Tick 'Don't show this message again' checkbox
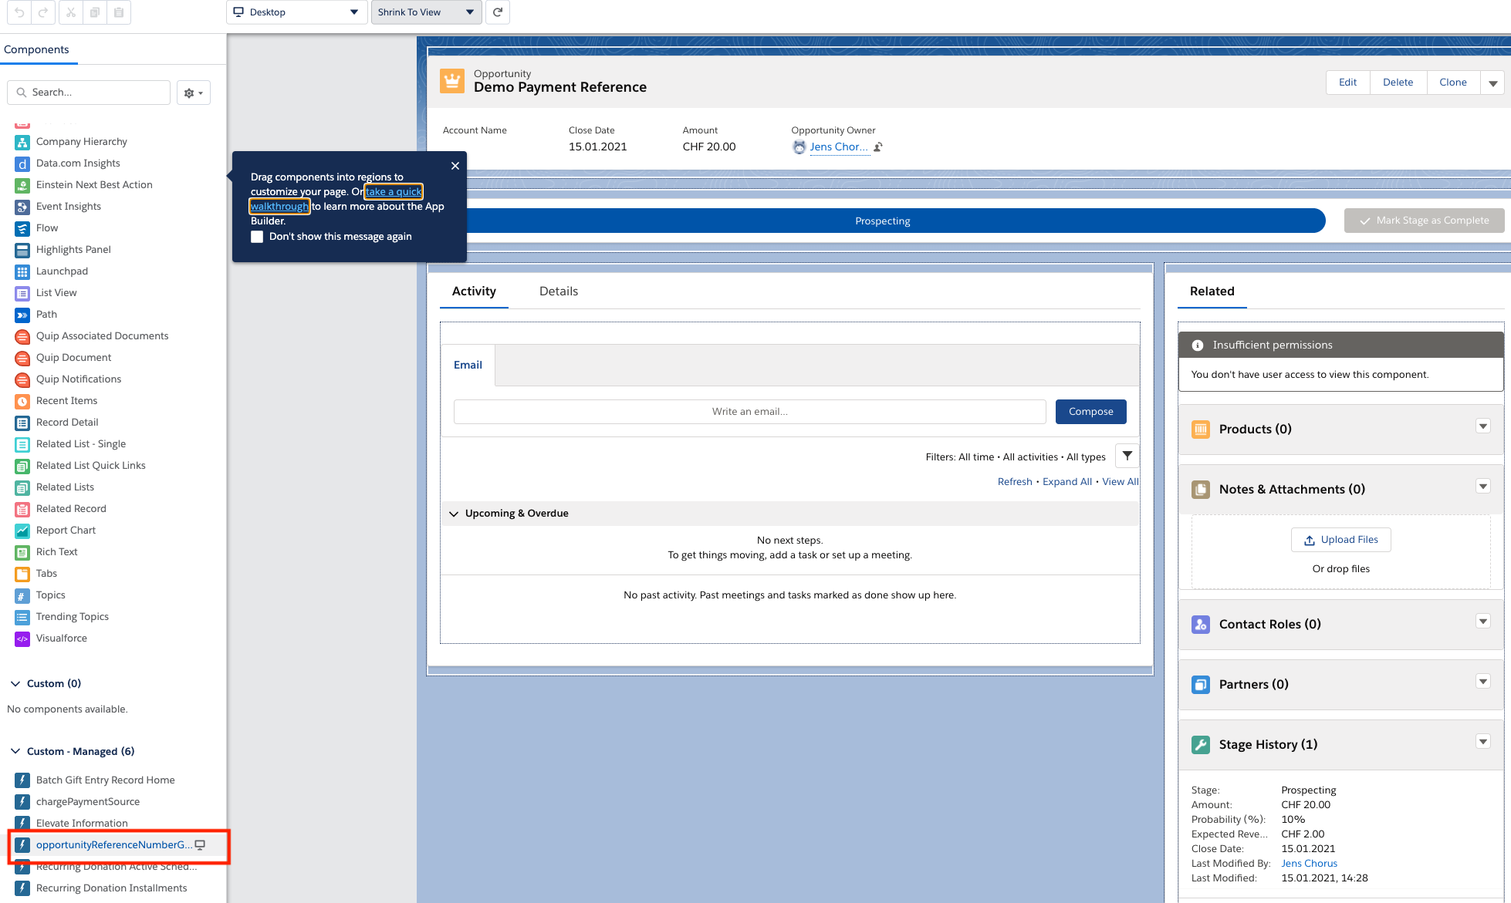Screen dimensions: 1511x903 click(257, 237)
